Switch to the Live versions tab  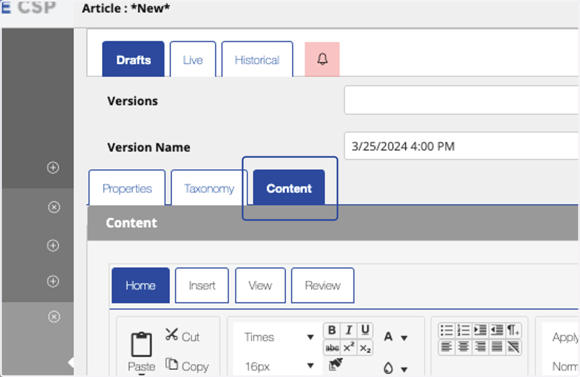(193, 60)
